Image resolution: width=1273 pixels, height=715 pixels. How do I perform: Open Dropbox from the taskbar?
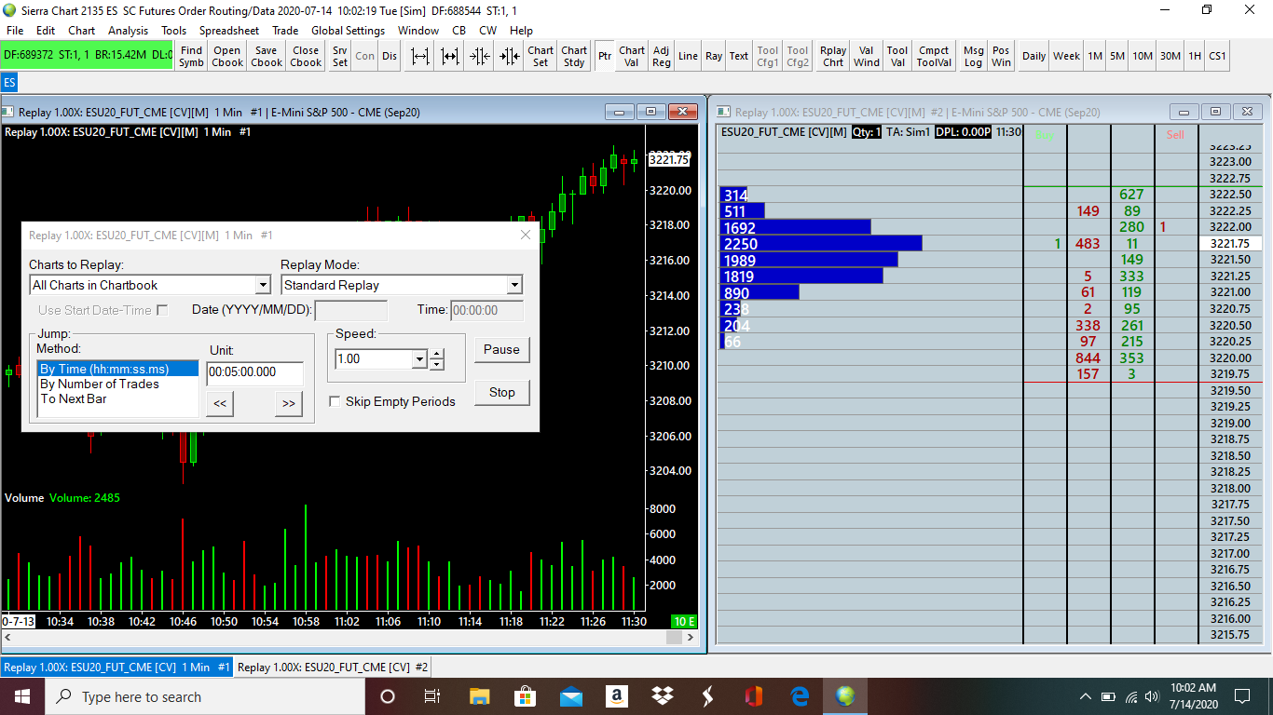coord(662,696)
